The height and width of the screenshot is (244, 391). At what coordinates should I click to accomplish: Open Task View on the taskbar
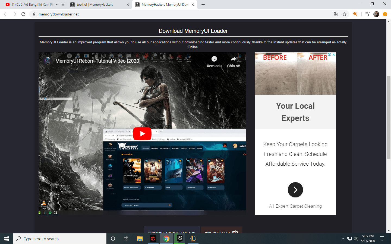(126, 239)
